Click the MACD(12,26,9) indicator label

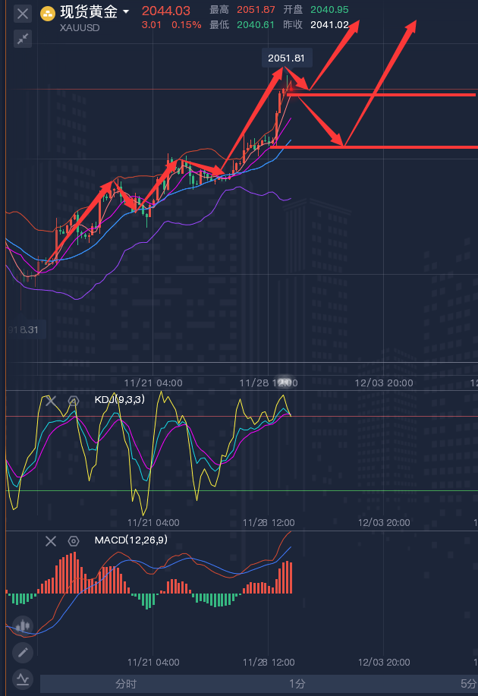(131, 540)
